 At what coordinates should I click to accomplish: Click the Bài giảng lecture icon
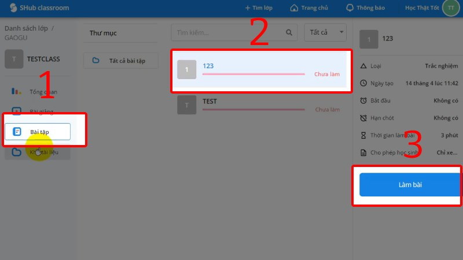click(17, 111)
